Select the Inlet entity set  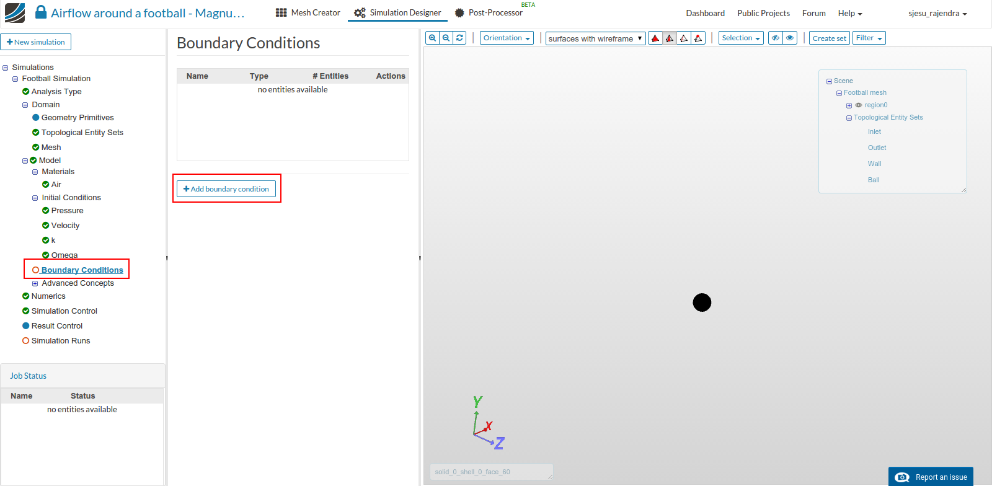click(x=874, y=131)
